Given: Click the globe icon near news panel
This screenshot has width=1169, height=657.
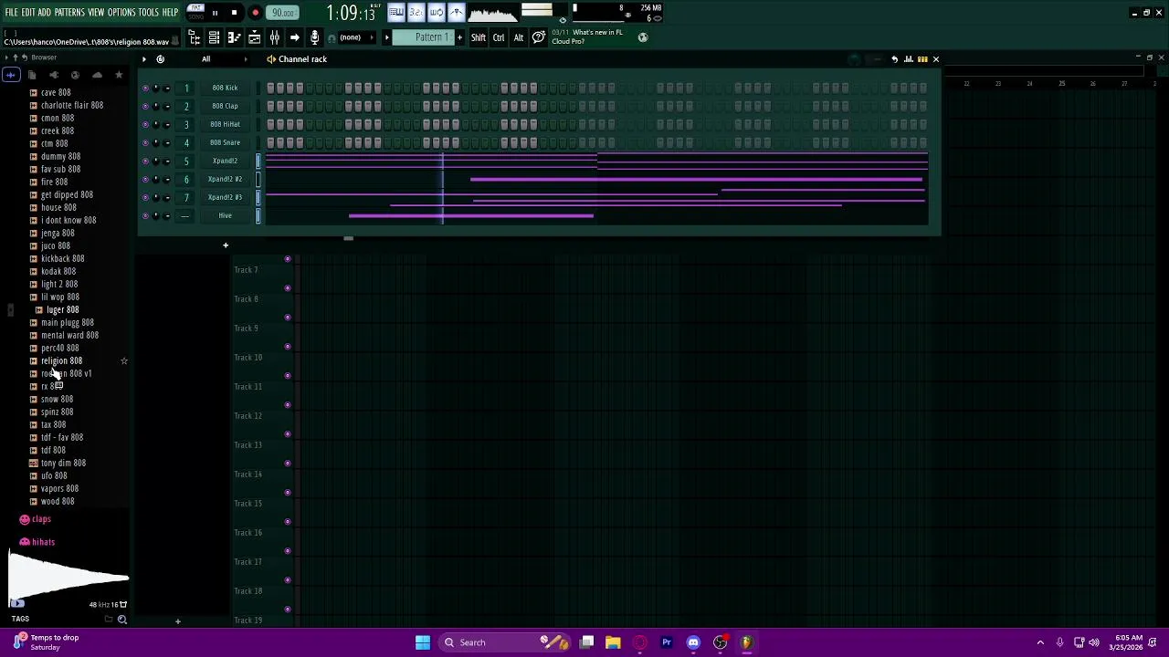Looking at the screenshot, I should [643, 37].
